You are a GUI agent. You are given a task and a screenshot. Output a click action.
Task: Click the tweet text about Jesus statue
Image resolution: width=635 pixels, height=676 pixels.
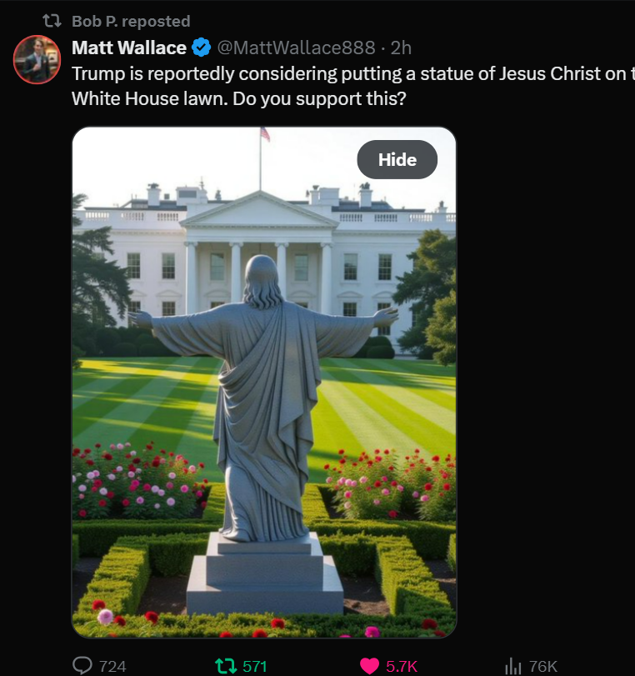point(353,86)
